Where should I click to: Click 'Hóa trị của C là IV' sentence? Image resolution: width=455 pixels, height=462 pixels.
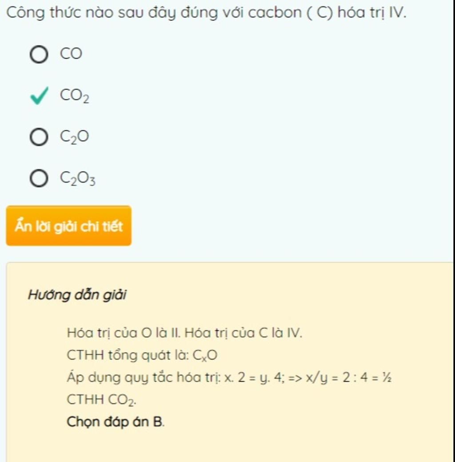point(243,333)
